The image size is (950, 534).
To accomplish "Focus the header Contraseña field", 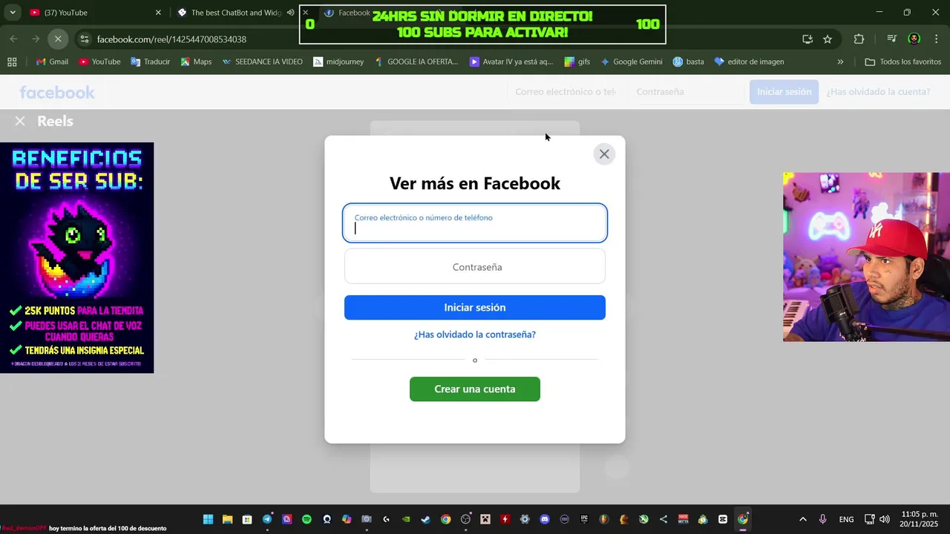I will click(x=686, y=91).
